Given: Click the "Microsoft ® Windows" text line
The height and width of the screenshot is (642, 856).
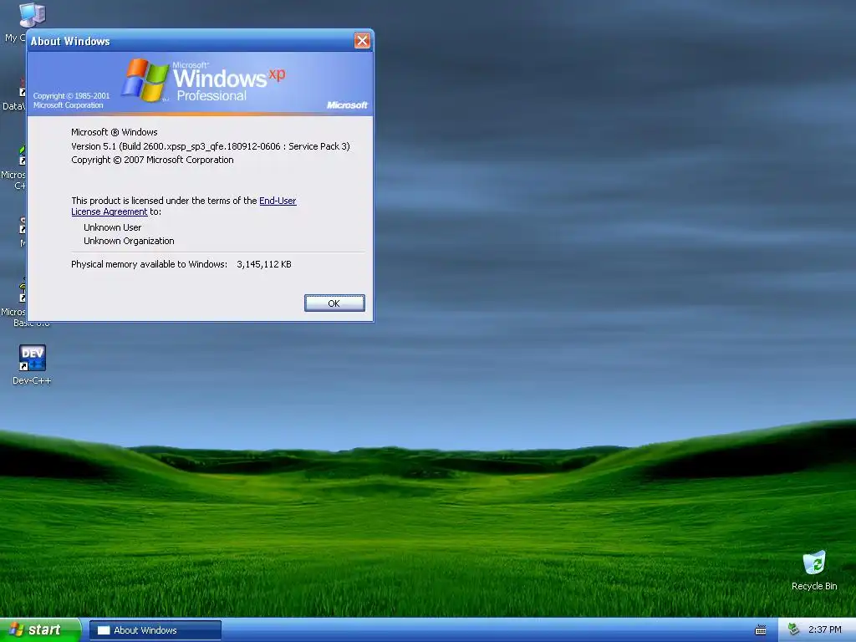Looking at the screenshot, I should tap(114, 132).
